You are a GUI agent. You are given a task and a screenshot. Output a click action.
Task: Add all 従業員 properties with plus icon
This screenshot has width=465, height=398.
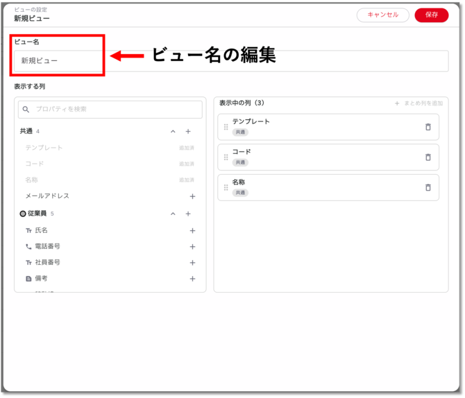pyautogui.click(x=188, y=214)
